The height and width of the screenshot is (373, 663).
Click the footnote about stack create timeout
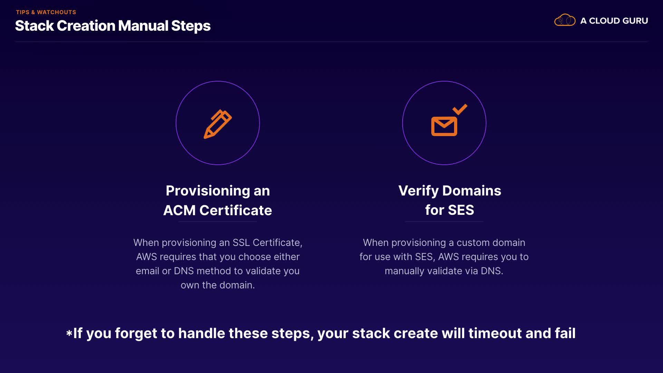[325, 333]
